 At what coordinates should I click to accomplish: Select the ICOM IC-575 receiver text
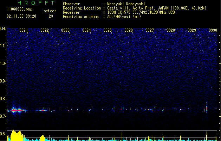(x=141, y=12)
